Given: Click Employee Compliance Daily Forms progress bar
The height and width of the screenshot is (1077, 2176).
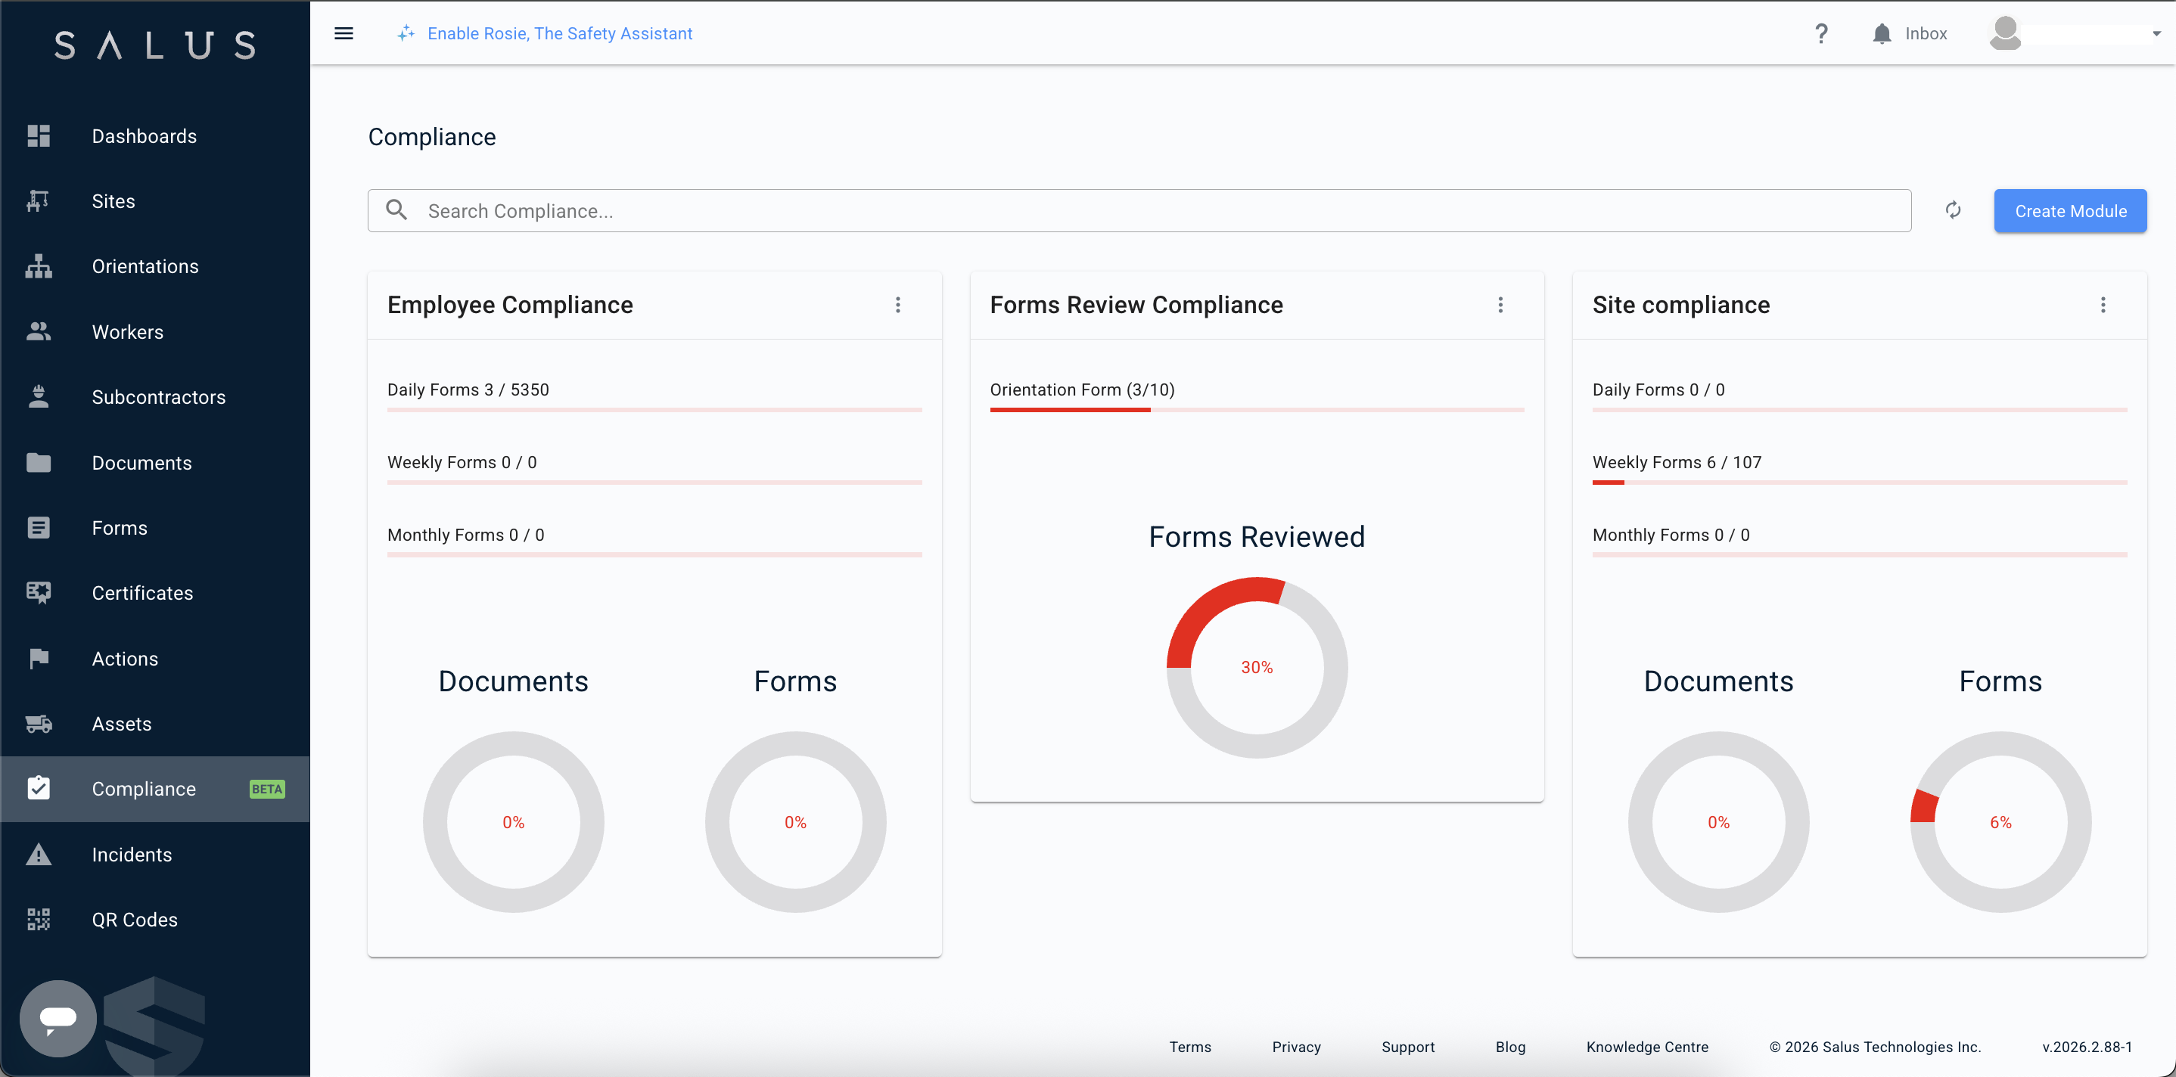Looking at the screenshot, I should pos(654,410).
